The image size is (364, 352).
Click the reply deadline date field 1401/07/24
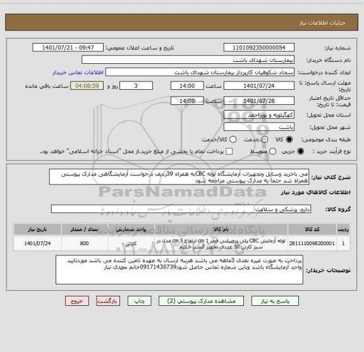(x=259, y=86)
